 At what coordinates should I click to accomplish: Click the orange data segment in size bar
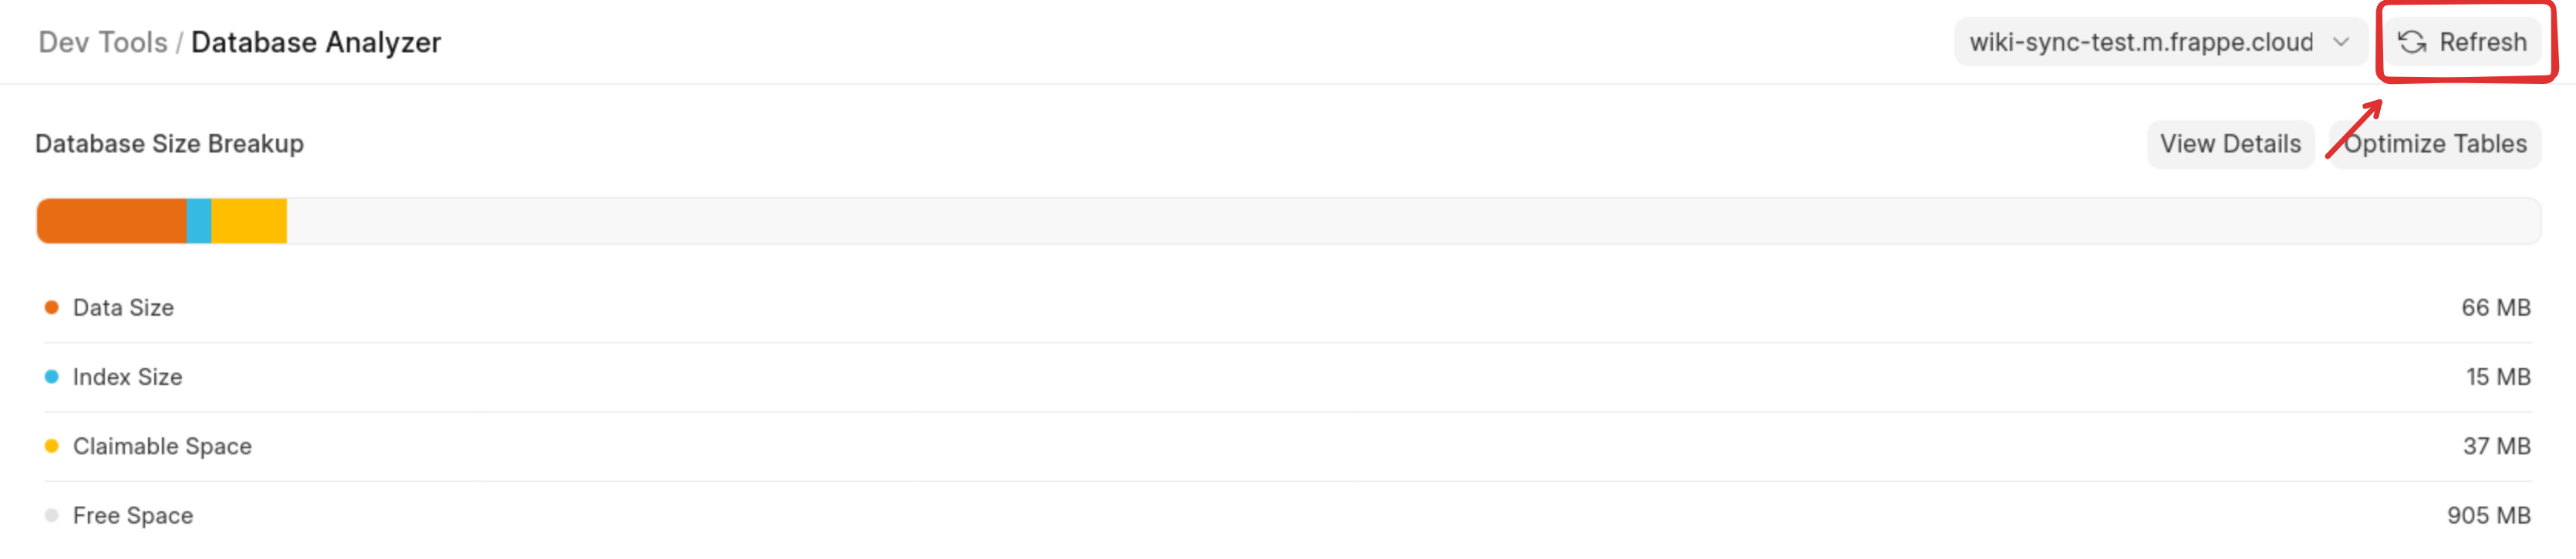pos(112,221)
